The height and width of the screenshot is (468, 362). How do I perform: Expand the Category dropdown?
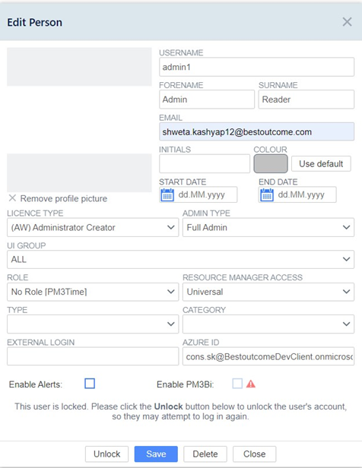[268, 324]
